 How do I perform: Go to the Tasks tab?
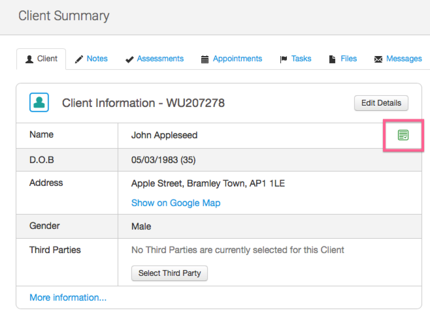pos(301,59)
